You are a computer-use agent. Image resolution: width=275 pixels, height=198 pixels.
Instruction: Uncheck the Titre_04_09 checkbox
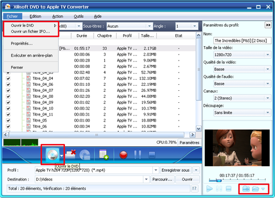pos(8,102)
